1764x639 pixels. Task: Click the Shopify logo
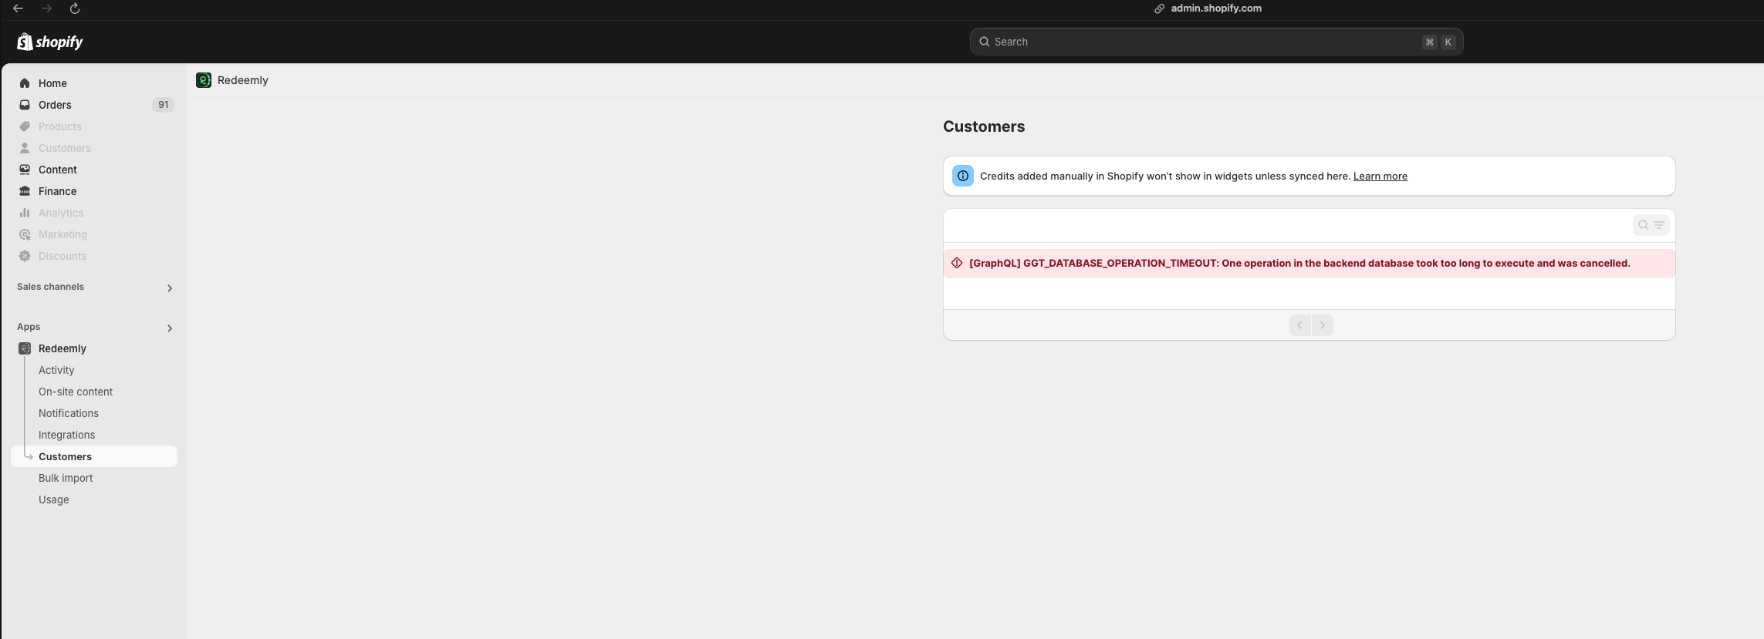50,42
